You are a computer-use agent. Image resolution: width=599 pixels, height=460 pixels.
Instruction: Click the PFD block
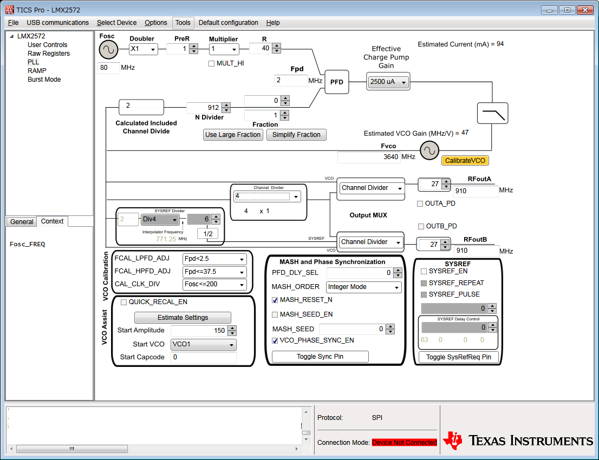pyautogui.click(x=336, y=82)
